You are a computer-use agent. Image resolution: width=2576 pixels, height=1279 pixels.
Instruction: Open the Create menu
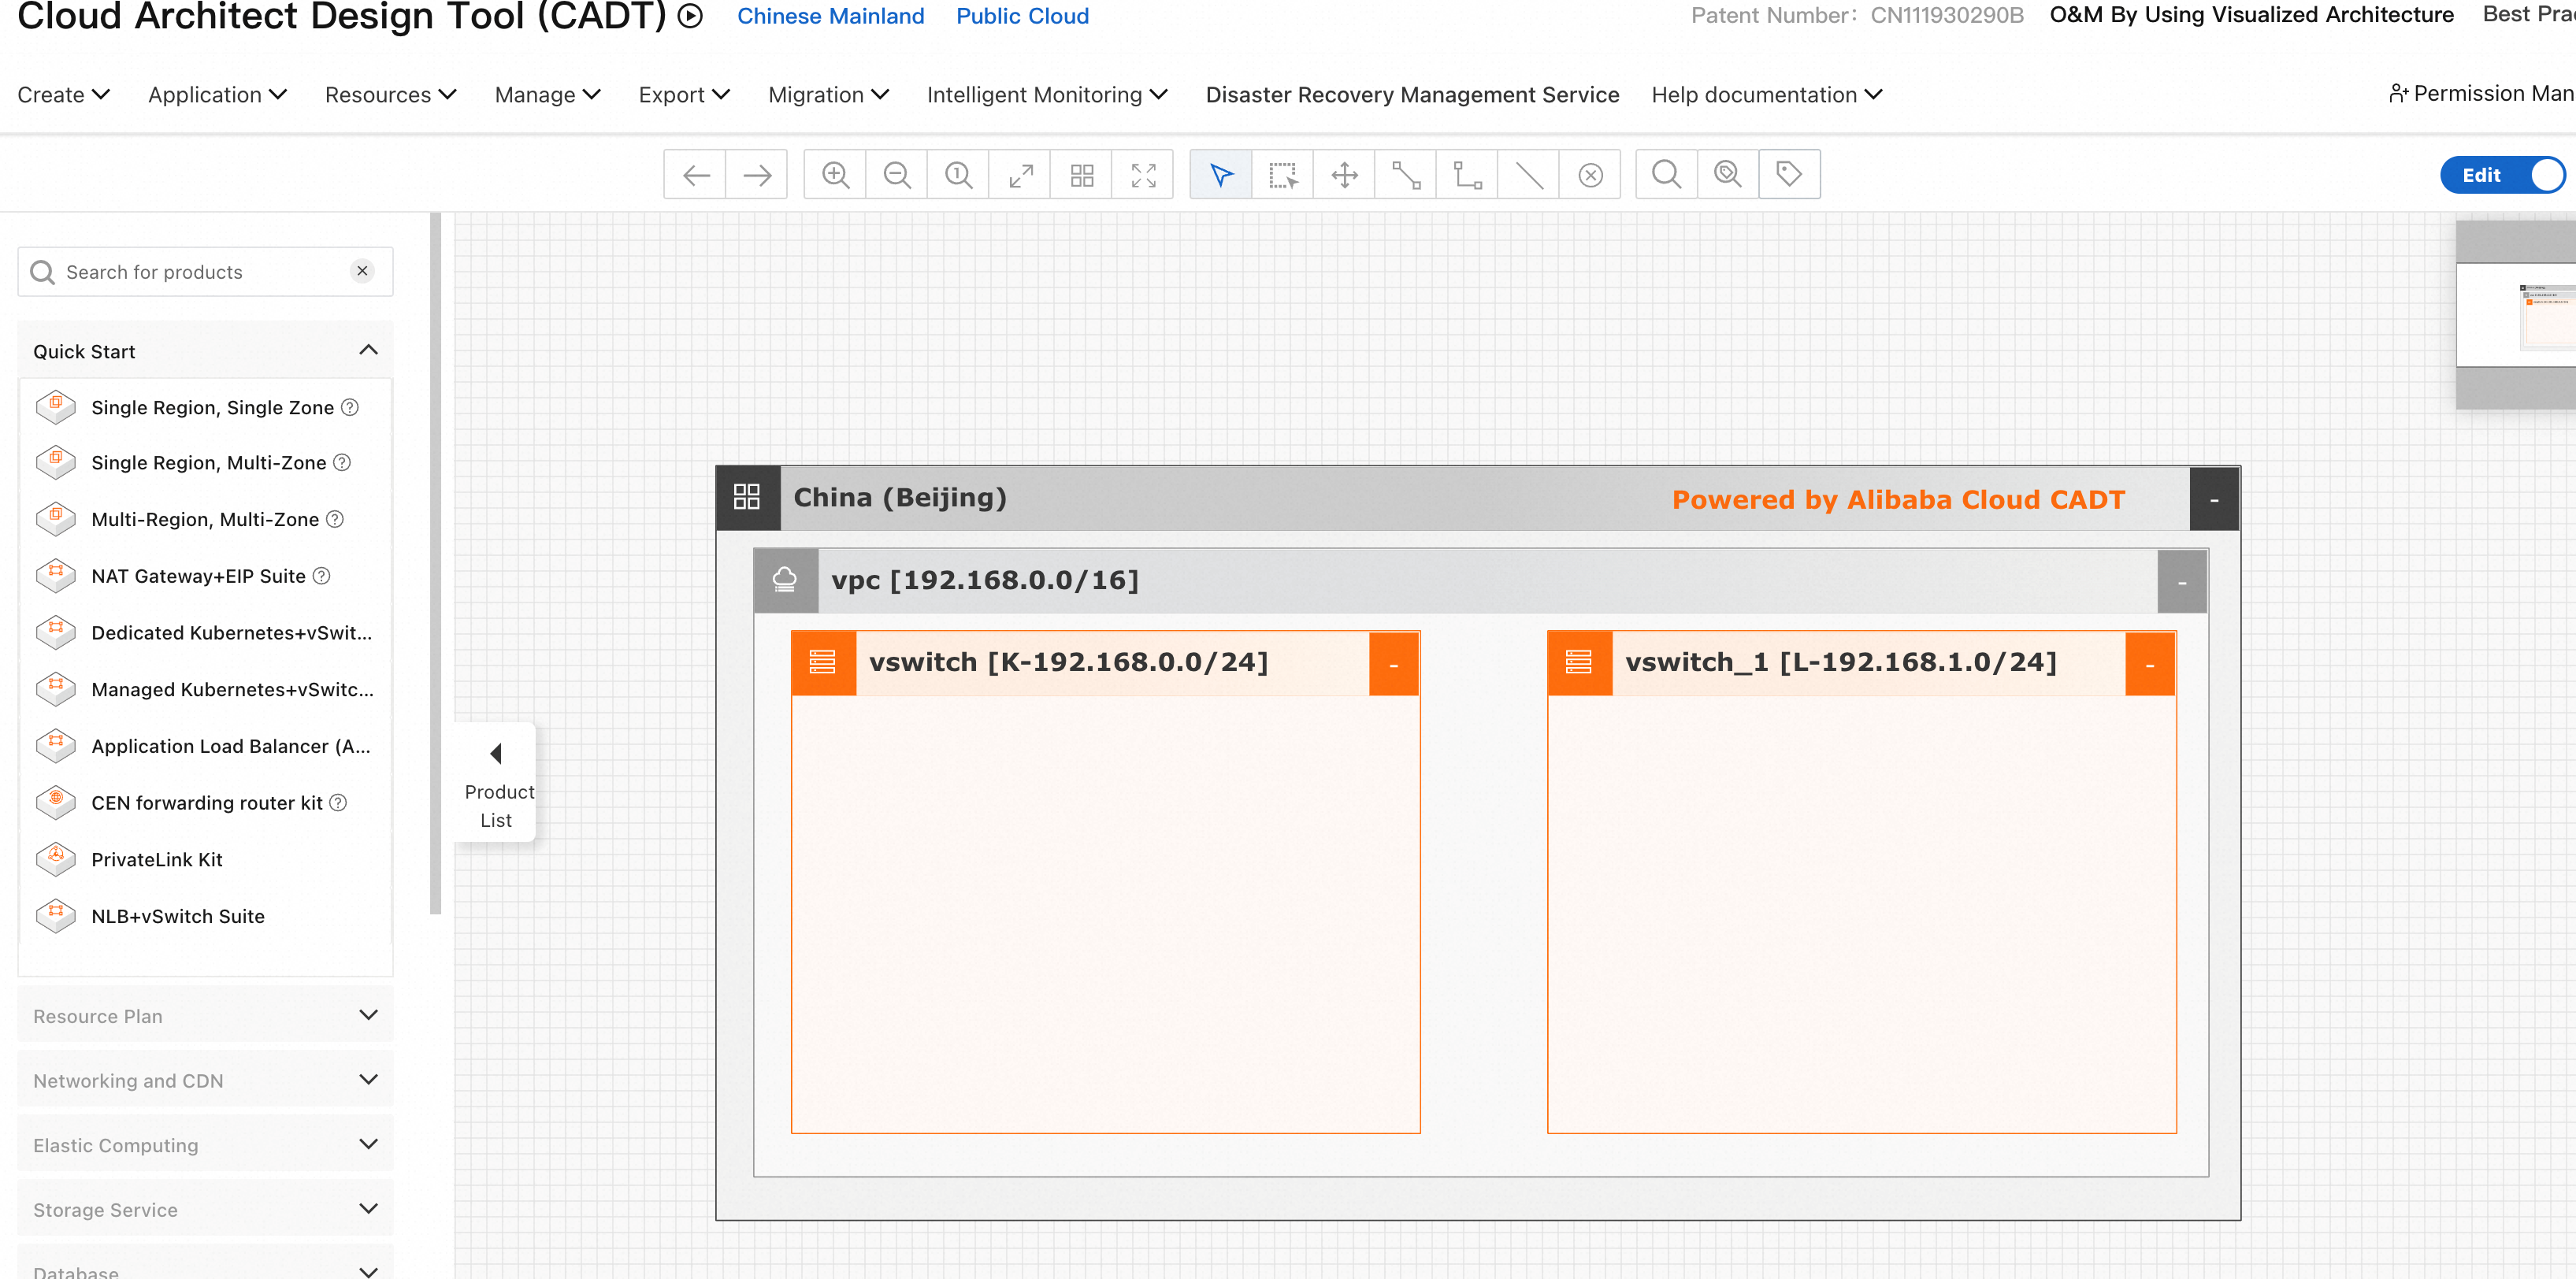point(63,94)
